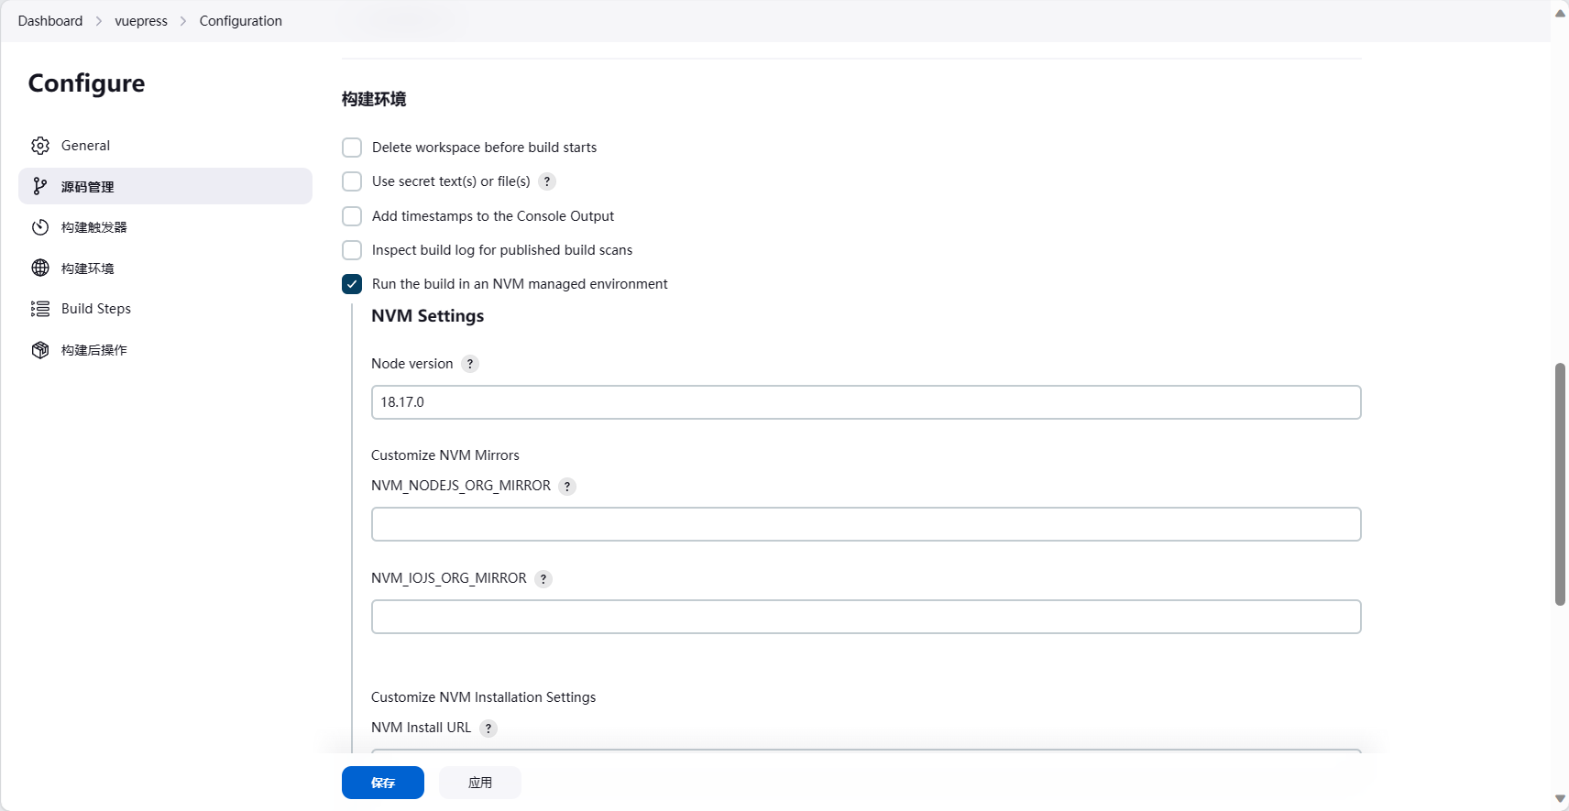This screenshot has width=1569, height=811.
Task: Uncheck Run the build in an NVM managed environment
Action: (x=352, y=284)
